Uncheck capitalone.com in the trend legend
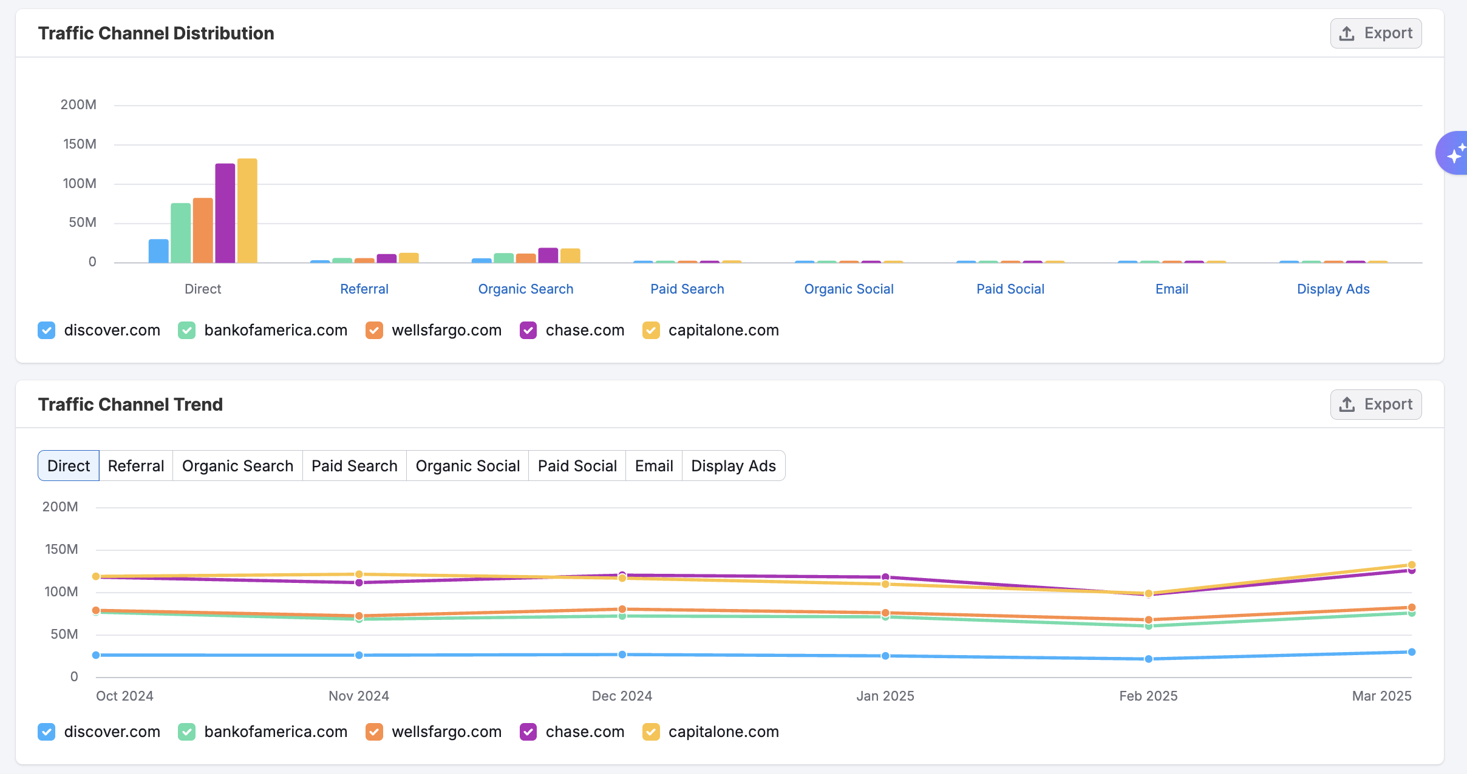 (x=651, y=732)
